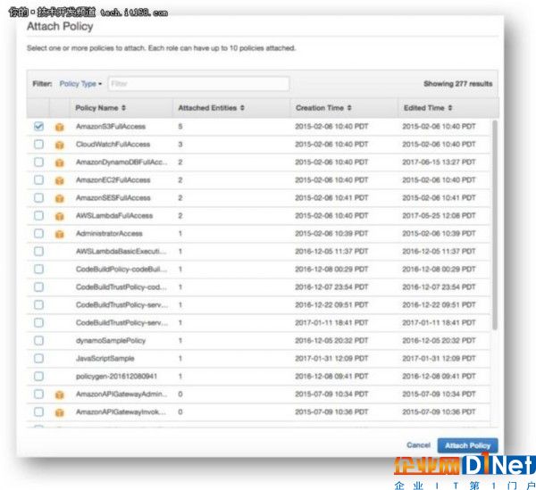
Task: Select the AmazonEC2FullAccess policy name
Action: pyautogui.click(x=113, y=180)
